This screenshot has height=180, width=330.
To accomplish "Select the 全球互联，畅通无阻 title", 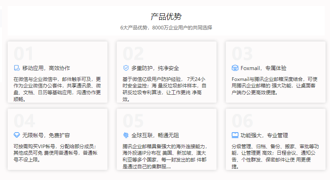I will pyautogui.click(x=155, y=135).
